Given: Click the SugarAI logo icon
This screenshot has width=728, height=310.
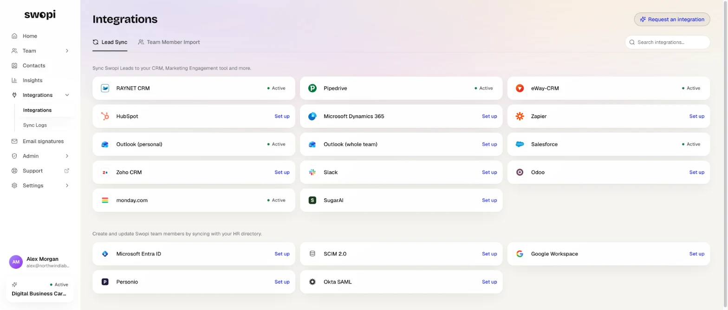Looking at the screenshot, I should [x=312, y=200].
